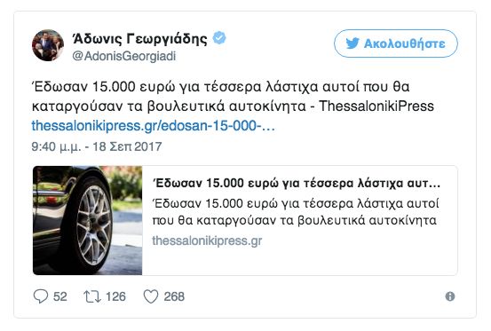Image resolution: width=491 pixels, height=331 pixels.
Task: Click the card description about βουλευτικά αυτοκίνητα
Action: tap(296, 212)
